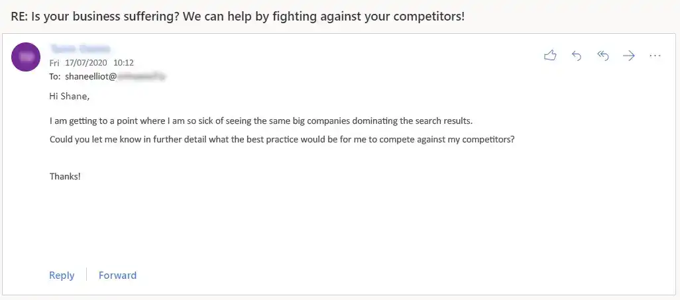Click the double-arrow Reply All icon
The width and height of the screenshot is (680, 300).
coord(603,56)
